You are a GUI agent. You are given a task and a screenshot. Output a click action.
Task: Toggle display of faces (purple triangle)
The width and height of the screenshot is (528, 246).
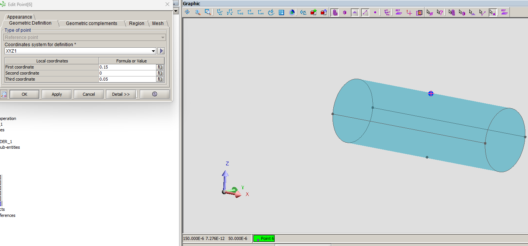(x=355, y=12)
